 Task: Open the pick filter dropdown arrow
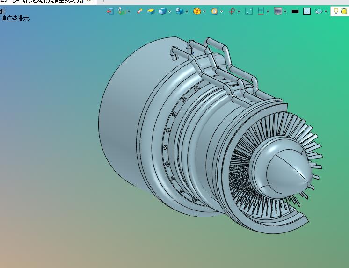pyautogui.click(x=129, y=12)
